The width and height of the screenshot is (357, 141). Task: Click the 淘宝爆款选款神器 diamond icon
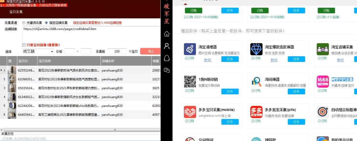click(x=256, y=49)
